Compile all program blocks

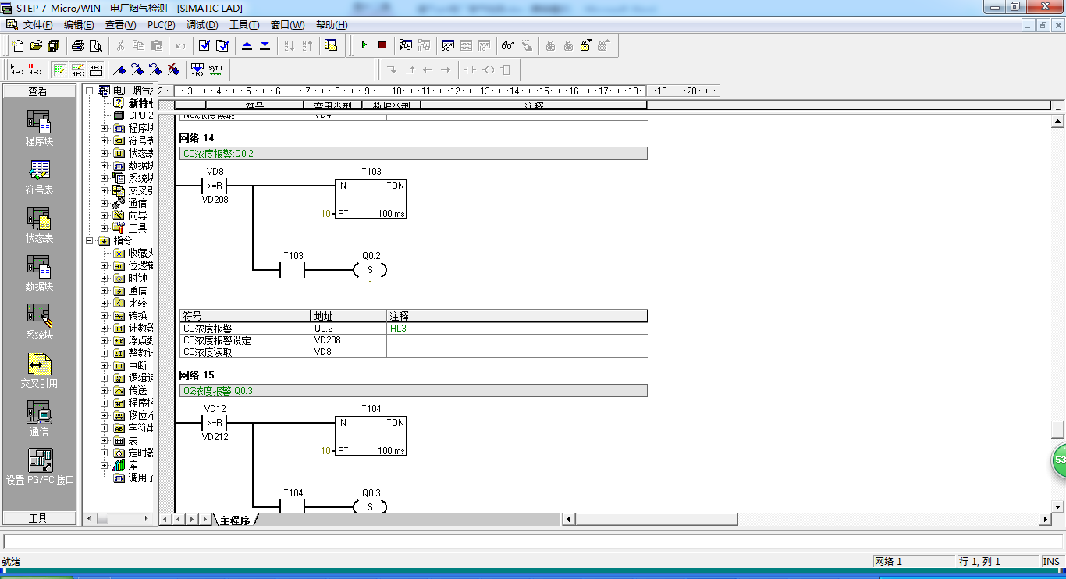point(222,45)
